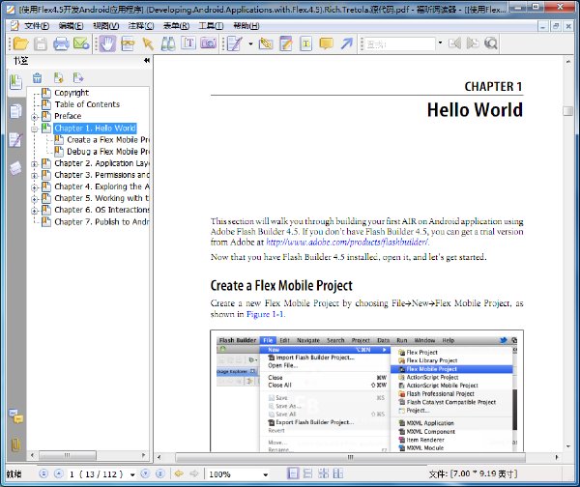Collapse the Chapter 1. Hello World bookmark
This screenshot has width=580, height=487.
pyautogui.click(x=35, y=129)
